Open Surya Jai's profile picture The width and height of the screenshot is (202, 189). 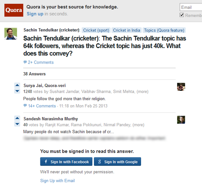coord(181,87)
